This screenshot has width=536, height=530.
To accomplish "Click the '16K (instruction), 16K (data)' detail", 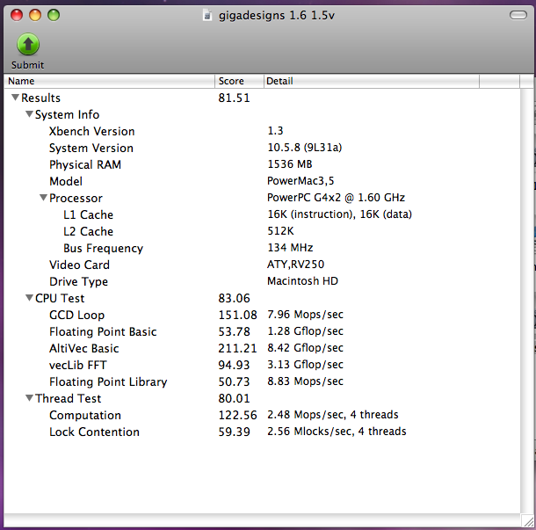I will (x=339, y=214).
